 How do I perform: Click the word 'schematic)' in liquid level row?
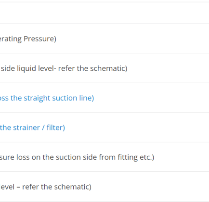tap(109, 68)
